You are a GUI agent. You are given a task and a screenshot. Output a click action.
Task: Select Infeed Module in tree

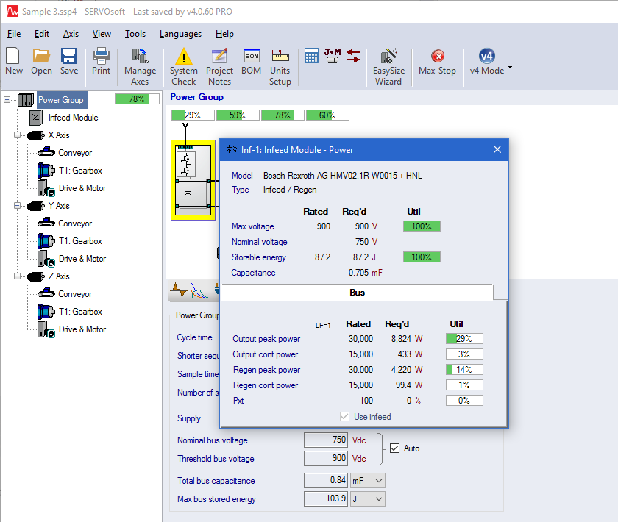click(x=72, y=118)
